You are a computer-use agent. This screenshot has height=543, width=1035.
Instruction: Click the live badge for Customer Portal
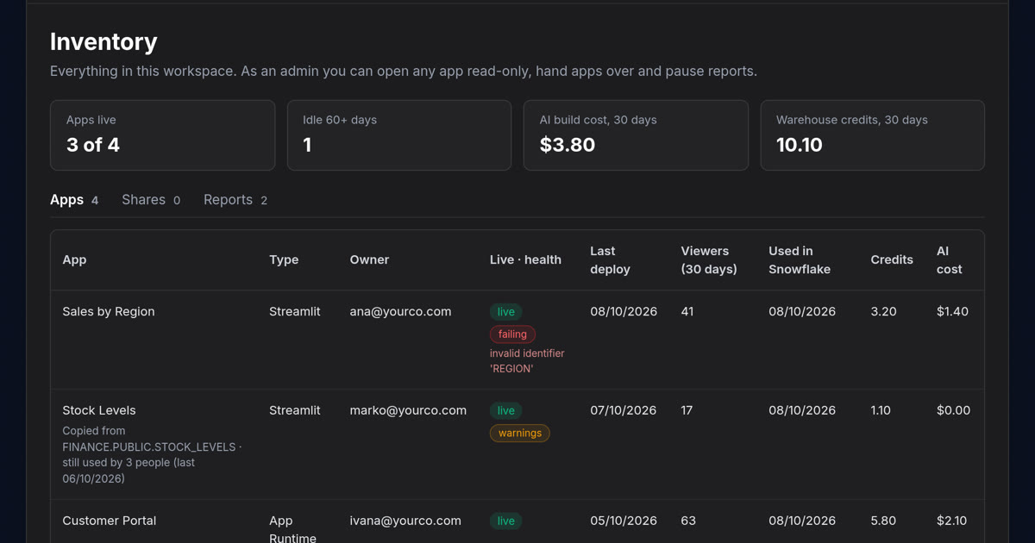pos(506,521)
